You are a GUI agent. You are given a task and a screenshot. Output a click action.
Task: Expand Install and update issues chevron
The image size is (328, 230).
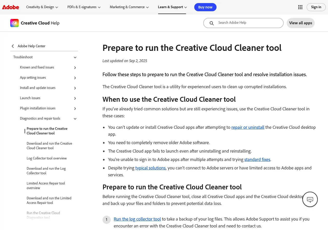[75, 88]
